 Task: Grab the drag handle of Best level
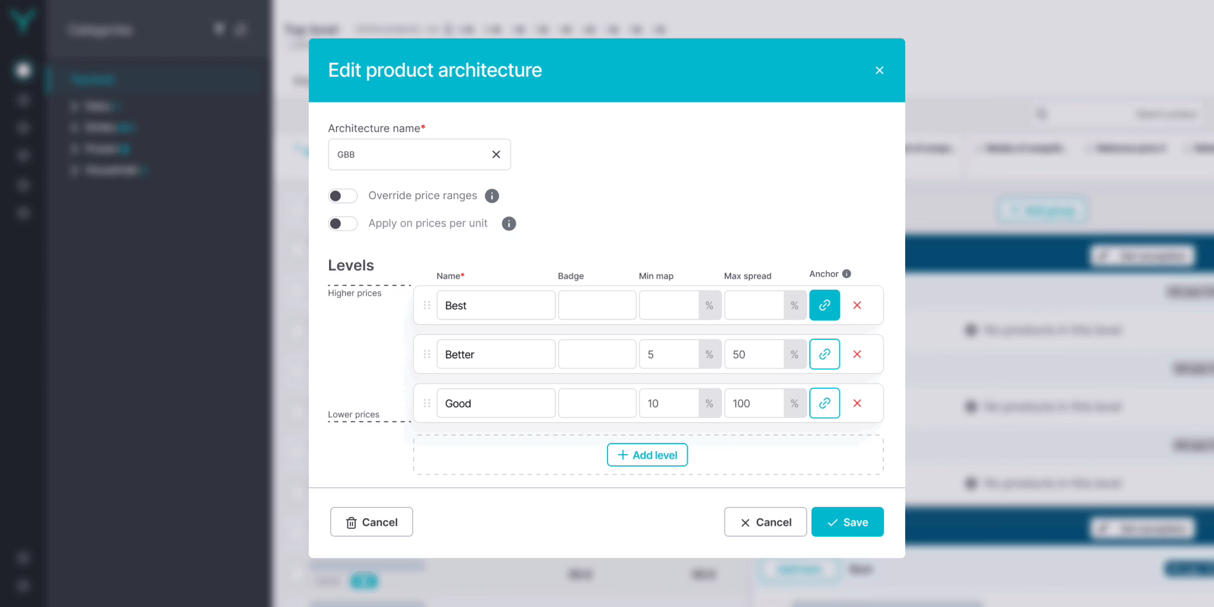coord(427,305)
